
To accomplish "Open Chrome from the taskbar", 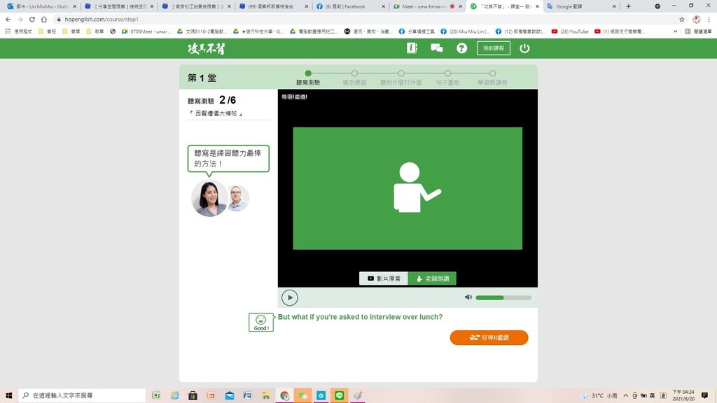I will tap(284, 396).
